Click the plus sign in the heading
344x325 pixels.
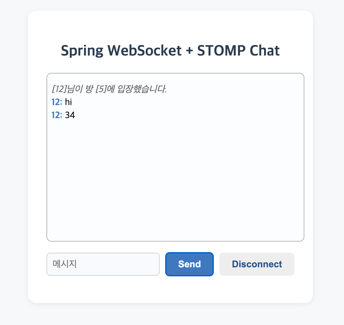[189, 51]
